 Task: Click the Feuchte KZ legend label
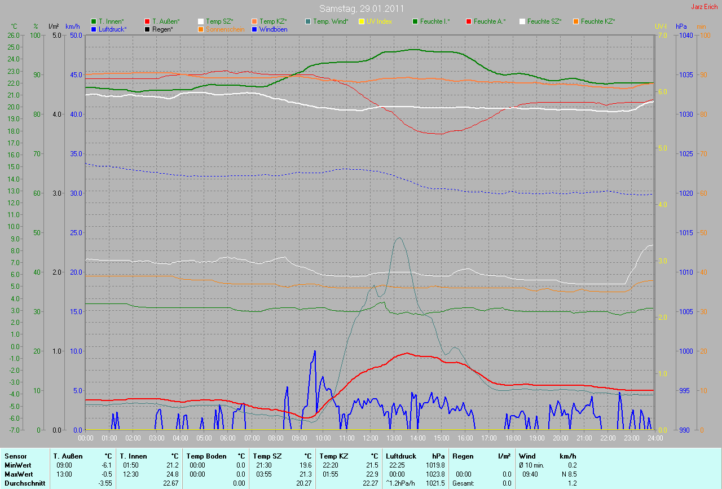pos(597,21)
